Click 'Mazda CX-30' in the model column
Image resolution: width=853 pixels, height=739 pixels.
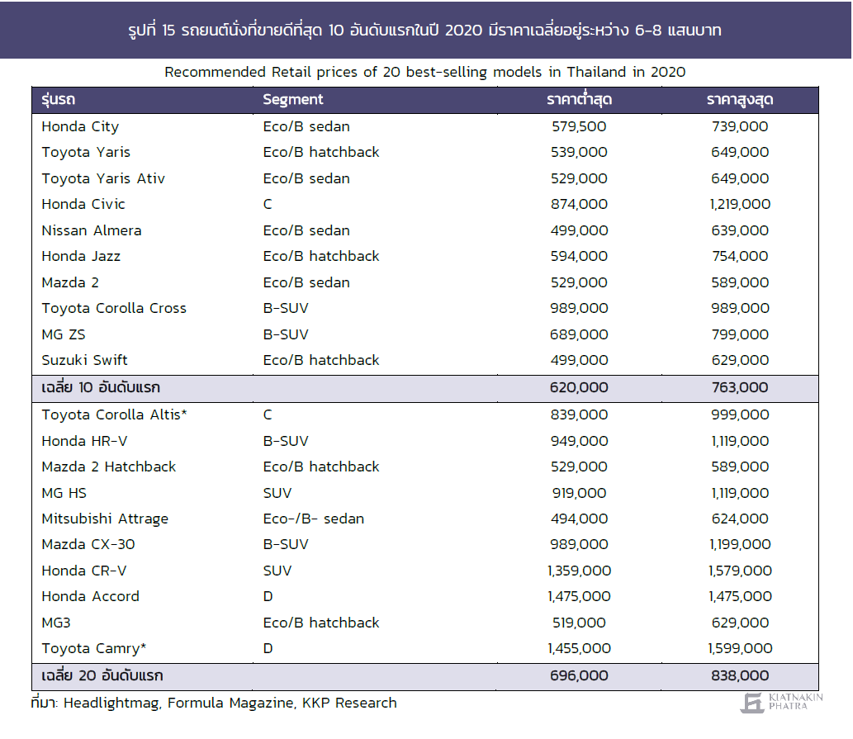[88, 544]
